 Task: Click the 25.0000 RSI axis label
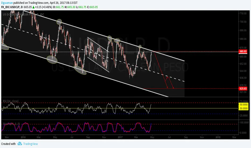244,115
